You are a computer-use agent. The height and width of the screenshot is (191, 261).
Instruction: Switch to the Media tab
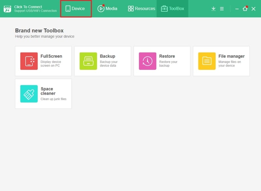[x=107, y=9]
